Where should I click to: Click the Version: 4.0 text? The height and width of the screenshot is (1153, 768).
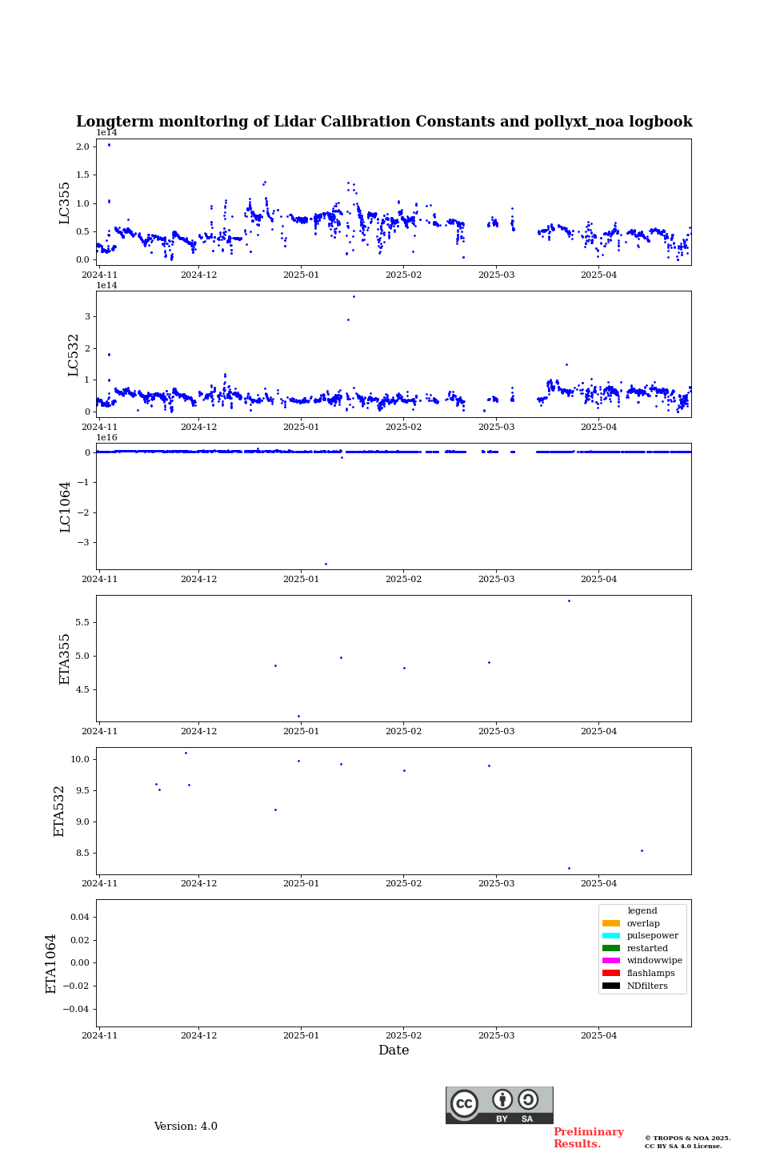(186, 1127)
